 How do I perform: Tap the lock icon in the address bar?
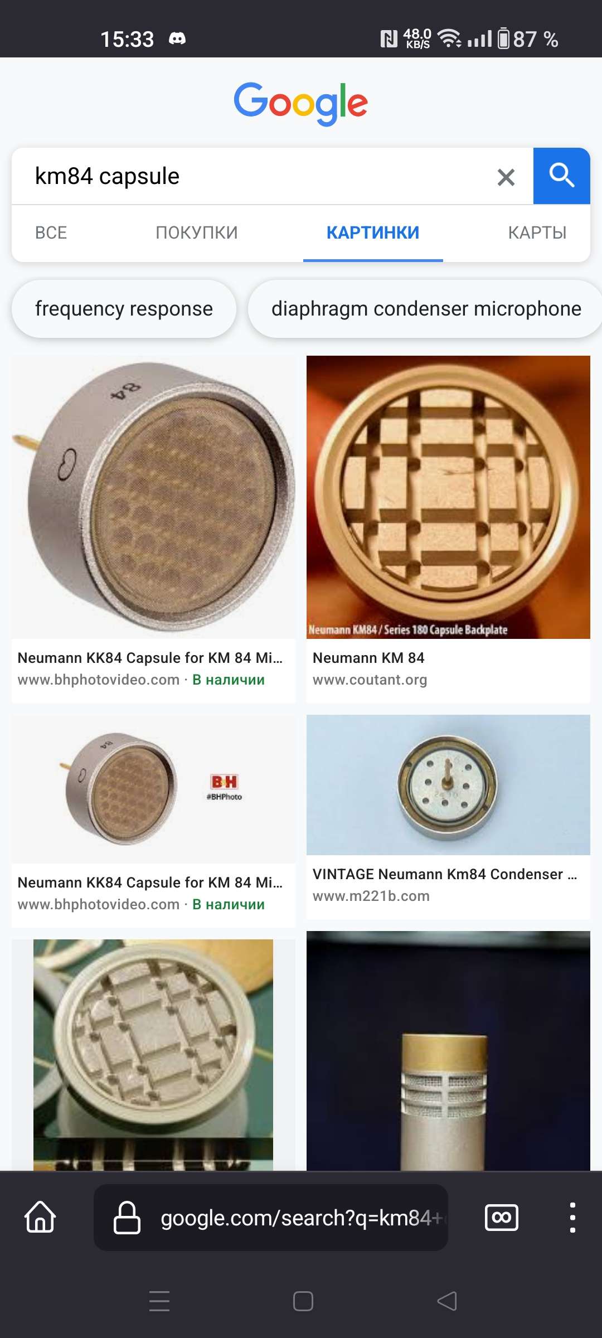(127, 1217)
